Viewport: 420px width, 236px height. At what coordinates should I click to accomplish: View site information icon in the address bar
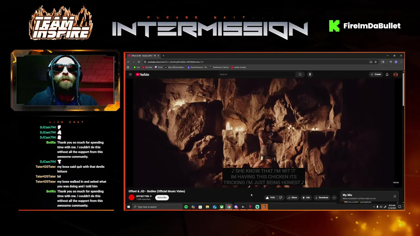click(x=145, y=62)
